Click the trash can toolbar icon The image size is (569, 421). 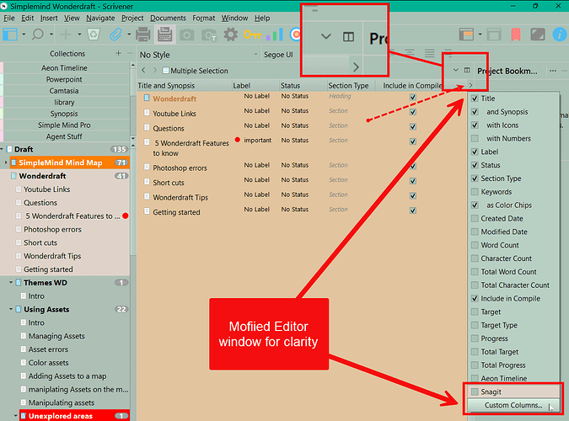94,35
